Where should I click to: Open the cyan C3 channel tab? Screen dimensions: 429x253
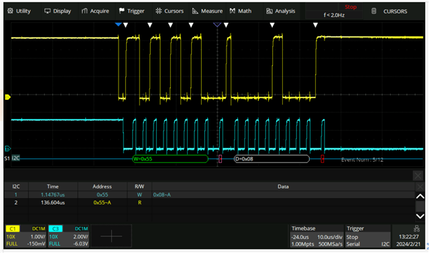click(x=55, y=229)
